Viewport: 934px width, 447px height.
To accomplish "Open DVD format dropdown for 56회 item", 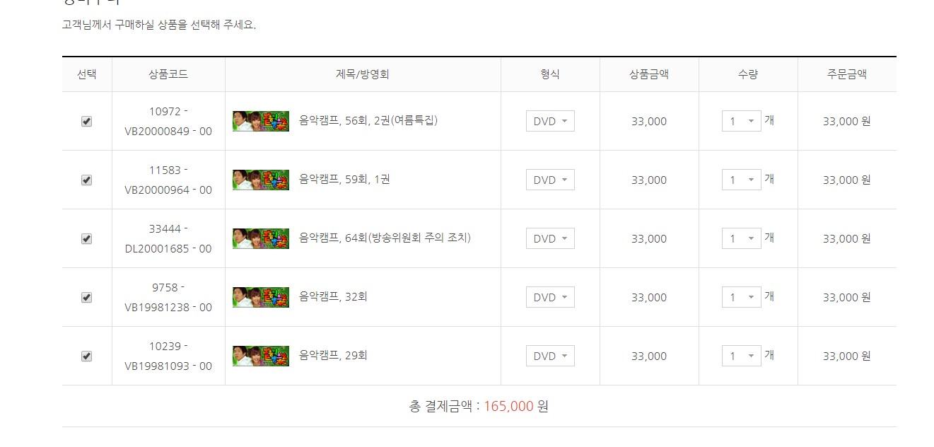I will (550, 121).
